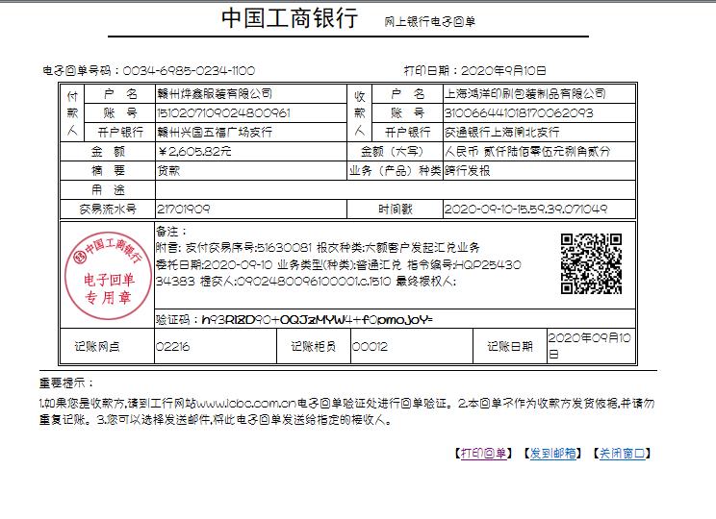The height and width of the screenshot is (519, 716).
Task: Click the empty 用途 value cell
Action: [x=396, y=189]
